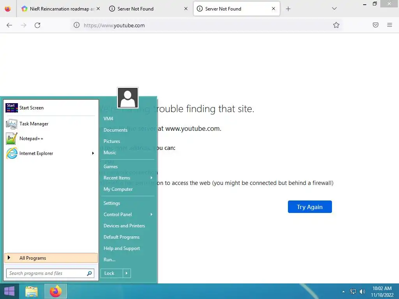399x299 pixels.
Task: Expand the shutdown options arrow beside Lock
Action: pyautogui.click(x=127, y=273)
